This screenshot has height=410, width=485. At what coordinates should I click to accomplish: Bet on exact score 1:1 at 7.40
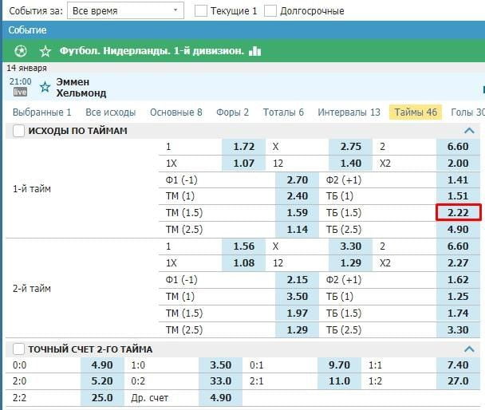[x=458, y=365]
